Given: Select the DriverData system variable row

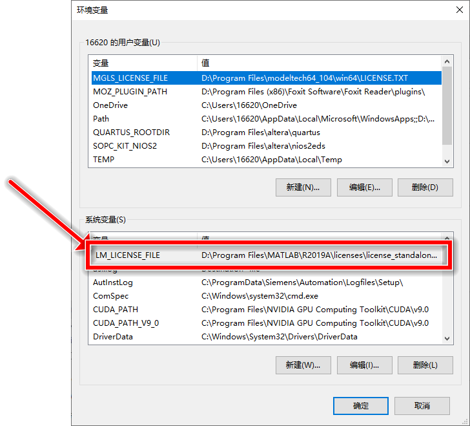Looking at the screenshot, I should tap(266, 337).
